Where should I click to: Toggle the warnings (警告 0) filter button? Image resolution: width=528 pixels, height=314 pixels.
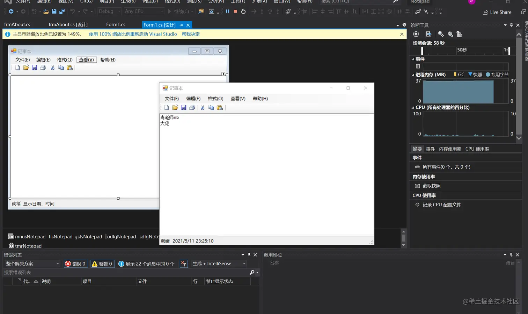pos(102,264)
